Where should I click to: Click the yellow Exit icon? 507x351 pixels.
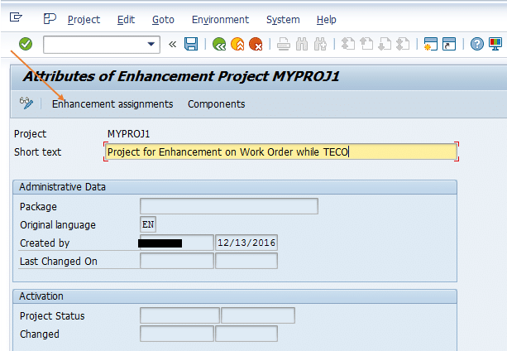click(x=237, y=44)
